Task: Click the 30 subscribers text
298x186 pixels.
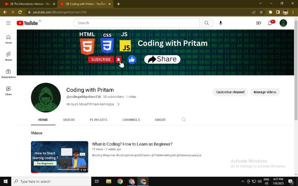Action: coord(114,97)
